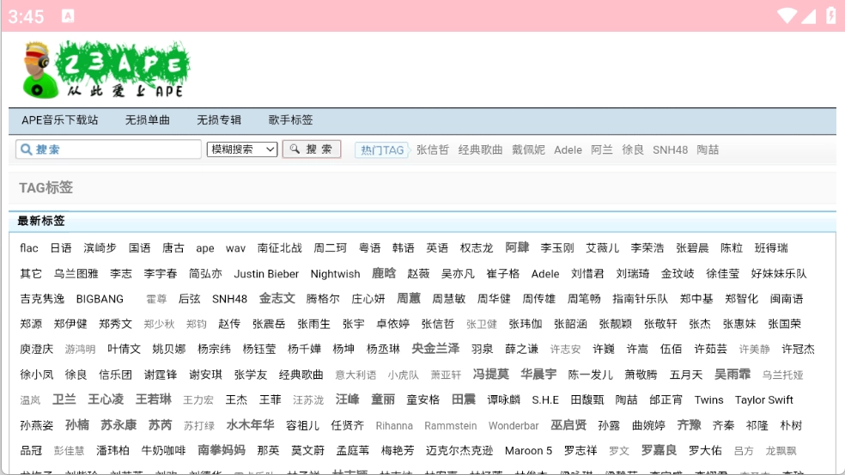845x475 pixels.
Task: Click the magnifier icon in search field
Action: coord(26,149)
